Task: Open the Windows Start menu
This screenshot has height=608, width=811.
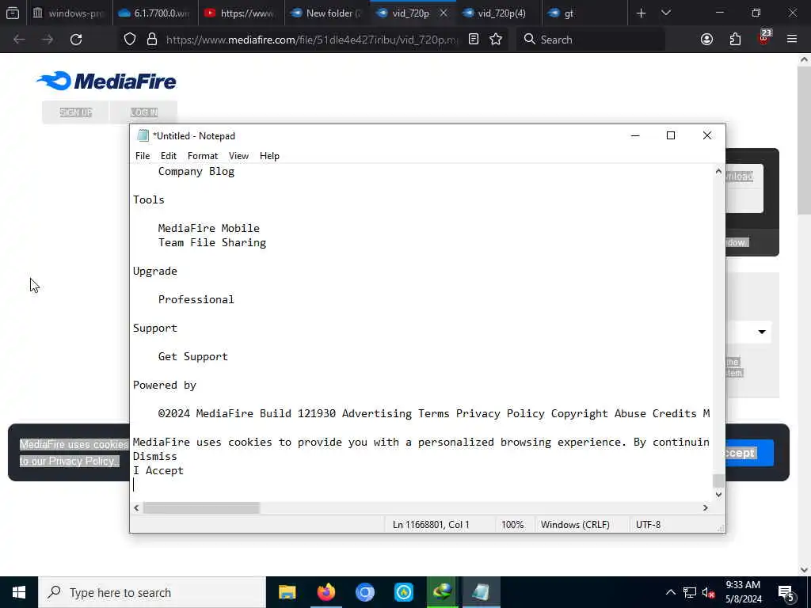Action: 19,592
